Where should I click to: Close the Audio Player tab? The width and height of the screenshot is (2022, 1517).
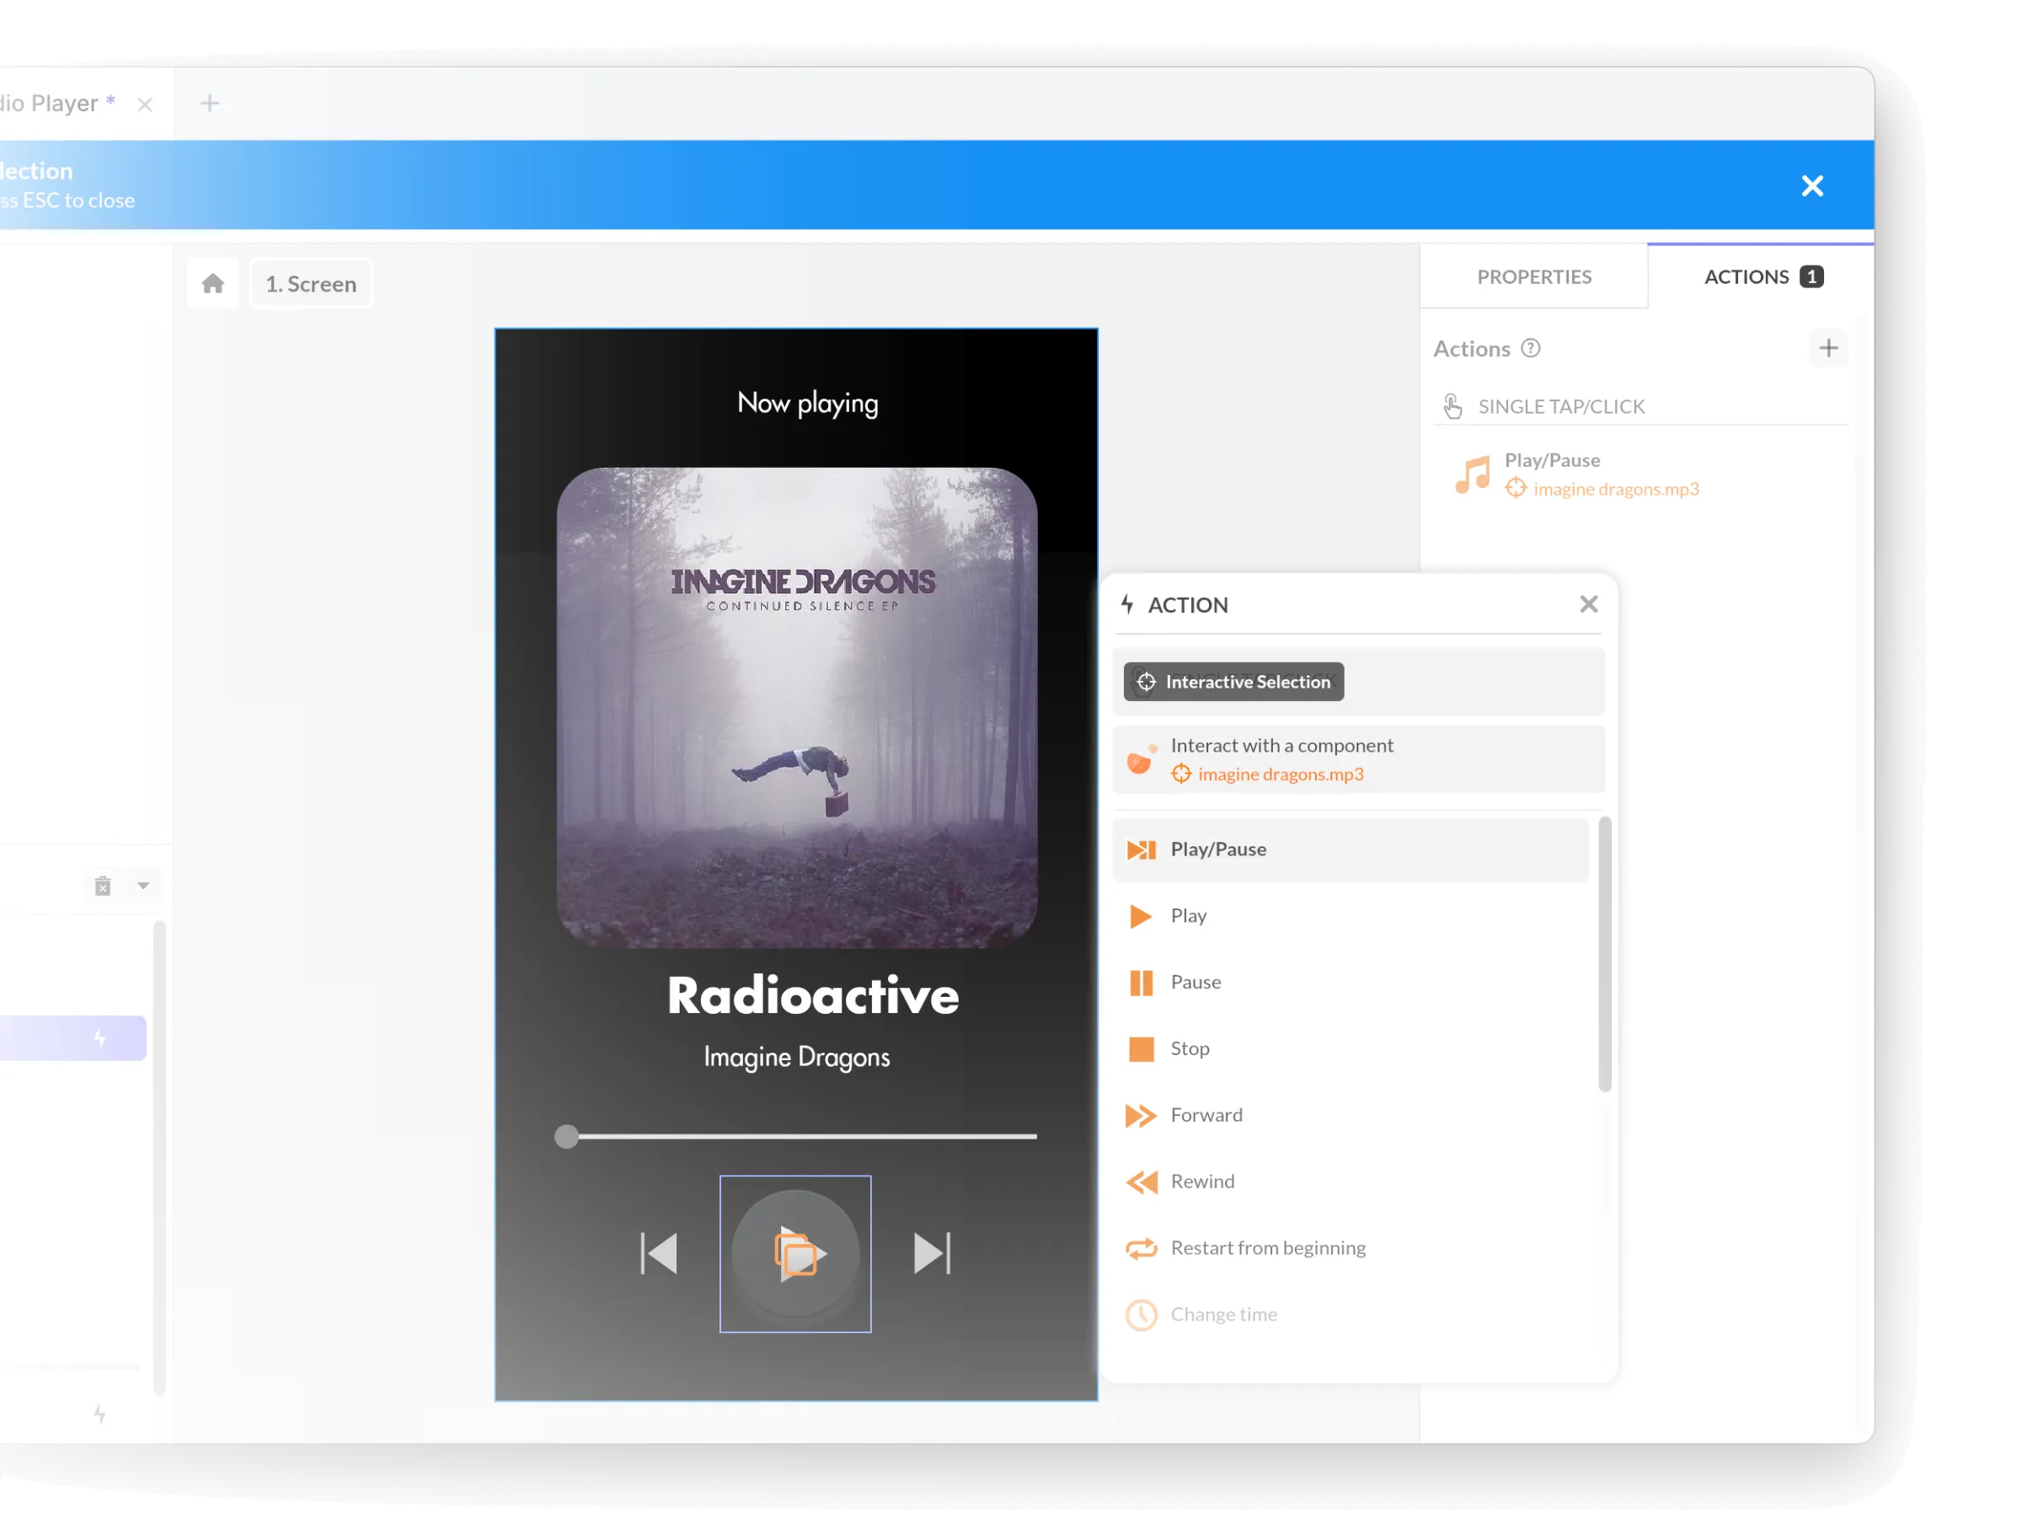(x=144, y=105)
